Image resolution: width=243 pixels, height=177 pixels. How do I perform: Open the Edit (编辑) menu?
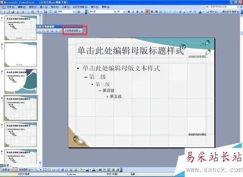tap(22, 7)
